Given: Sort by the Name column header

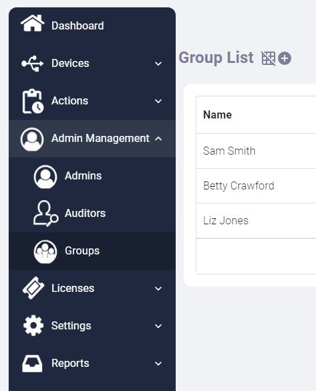Looking at the screenshot, I should 218,114.
